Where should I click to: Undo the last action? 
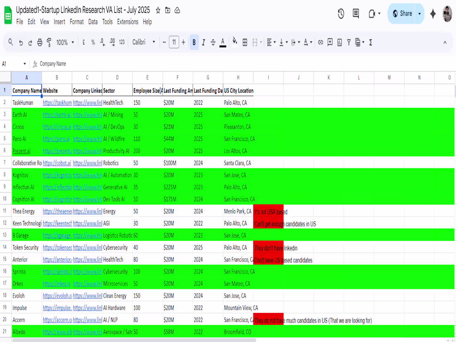[21, 42]
